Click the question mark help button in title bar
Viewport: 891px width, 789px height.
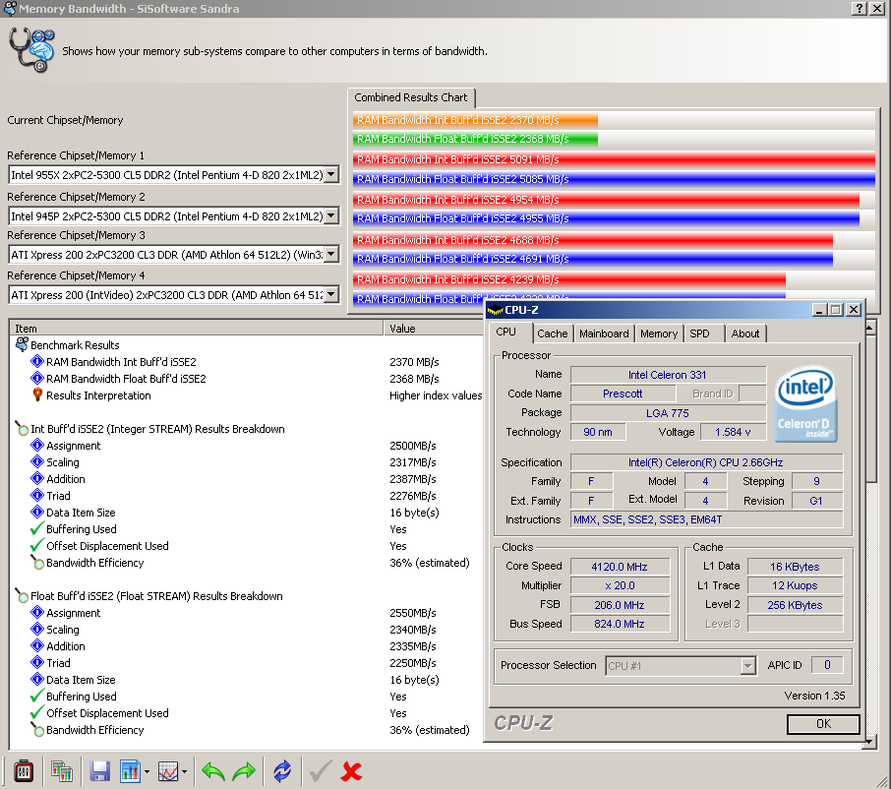(859, 9)
